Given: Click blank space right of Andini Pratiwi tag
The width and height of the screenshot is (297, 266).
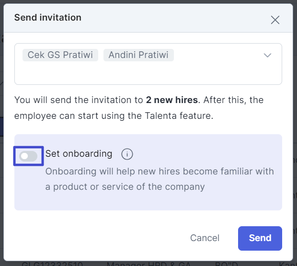Looking at the screenshot, I should 218,55.
